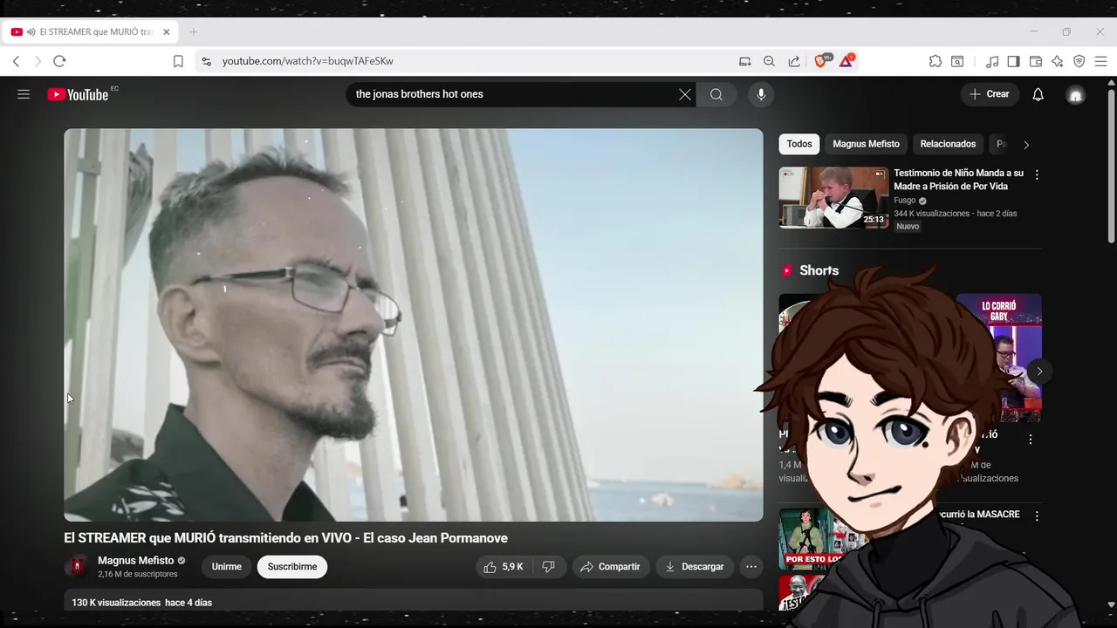This screenshot has height=628, width=1117.
Task: Subscribe with the Suscribirme button
Action: (292, 567)
